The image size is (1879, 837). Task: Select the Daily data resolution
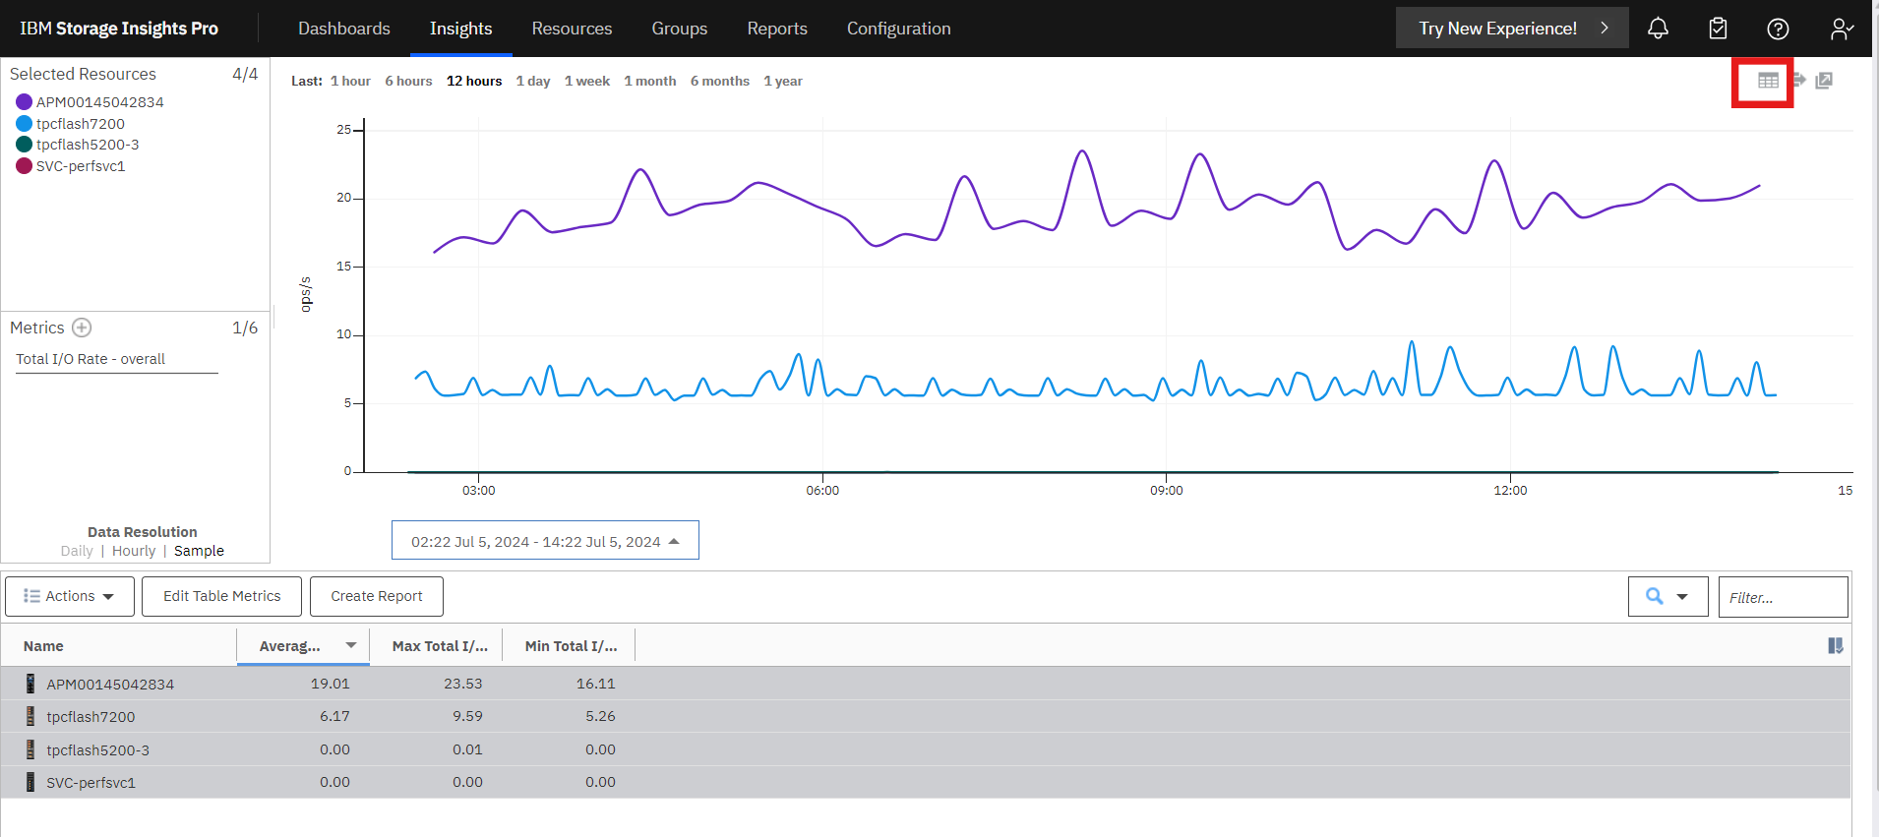(x=77, y=551)
